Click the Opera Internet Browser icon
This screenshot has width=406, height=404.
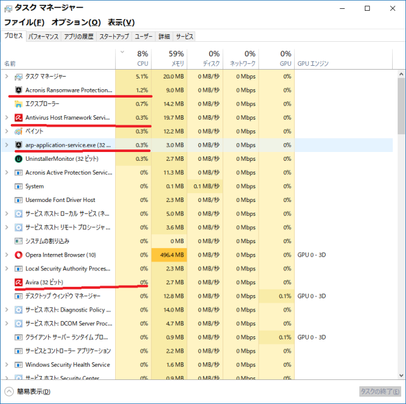click(18, 255)
